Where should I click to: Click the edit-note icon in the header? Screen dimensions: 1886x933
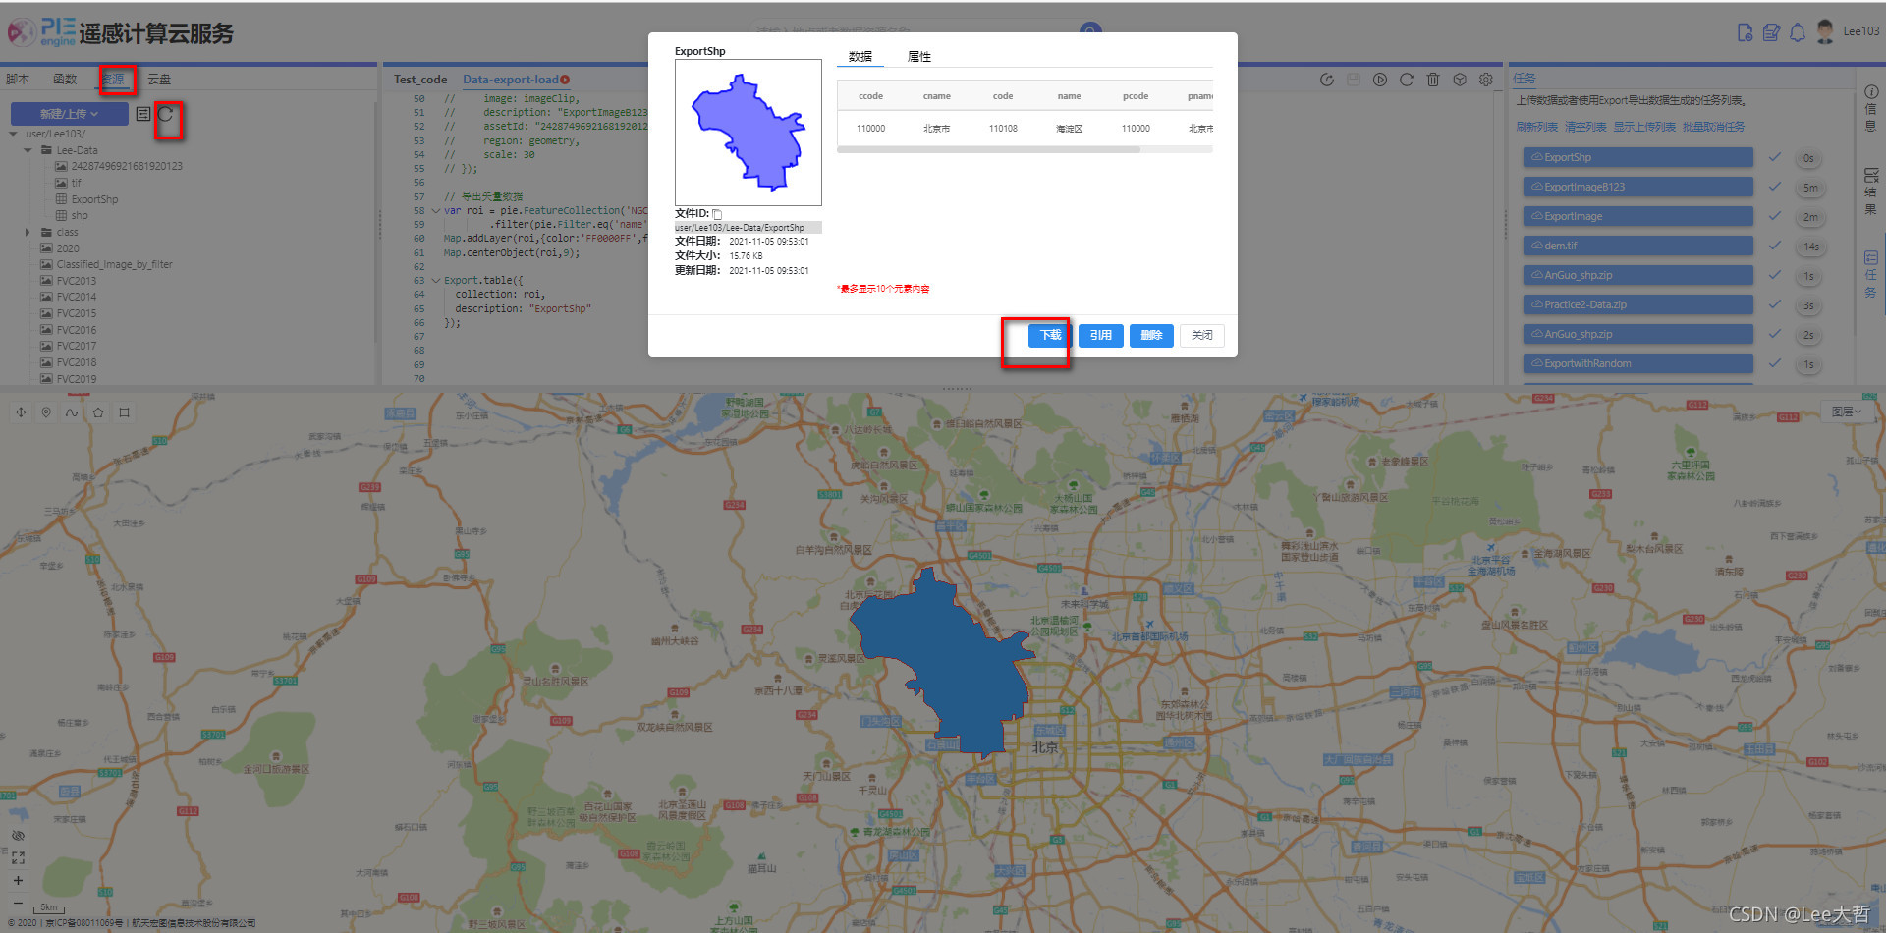point(1772,32)
